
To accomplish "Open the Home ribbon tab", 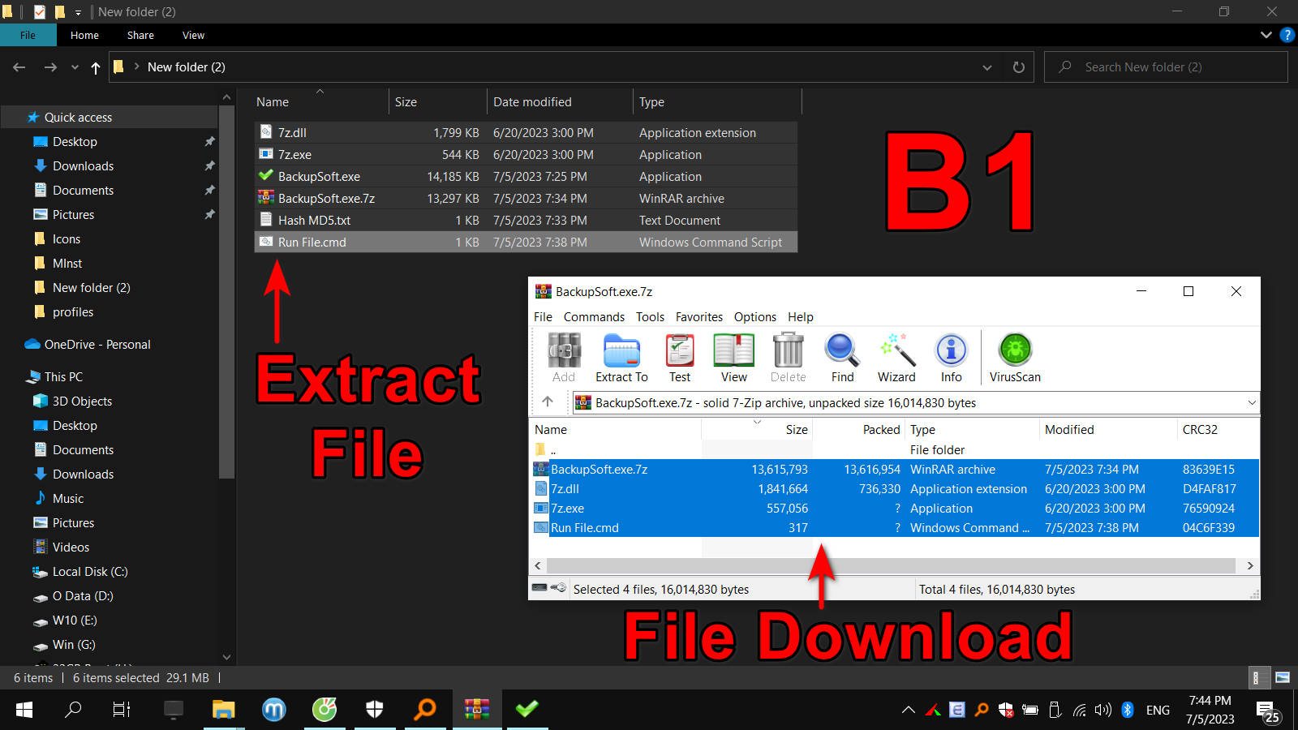I will point(84,35).
